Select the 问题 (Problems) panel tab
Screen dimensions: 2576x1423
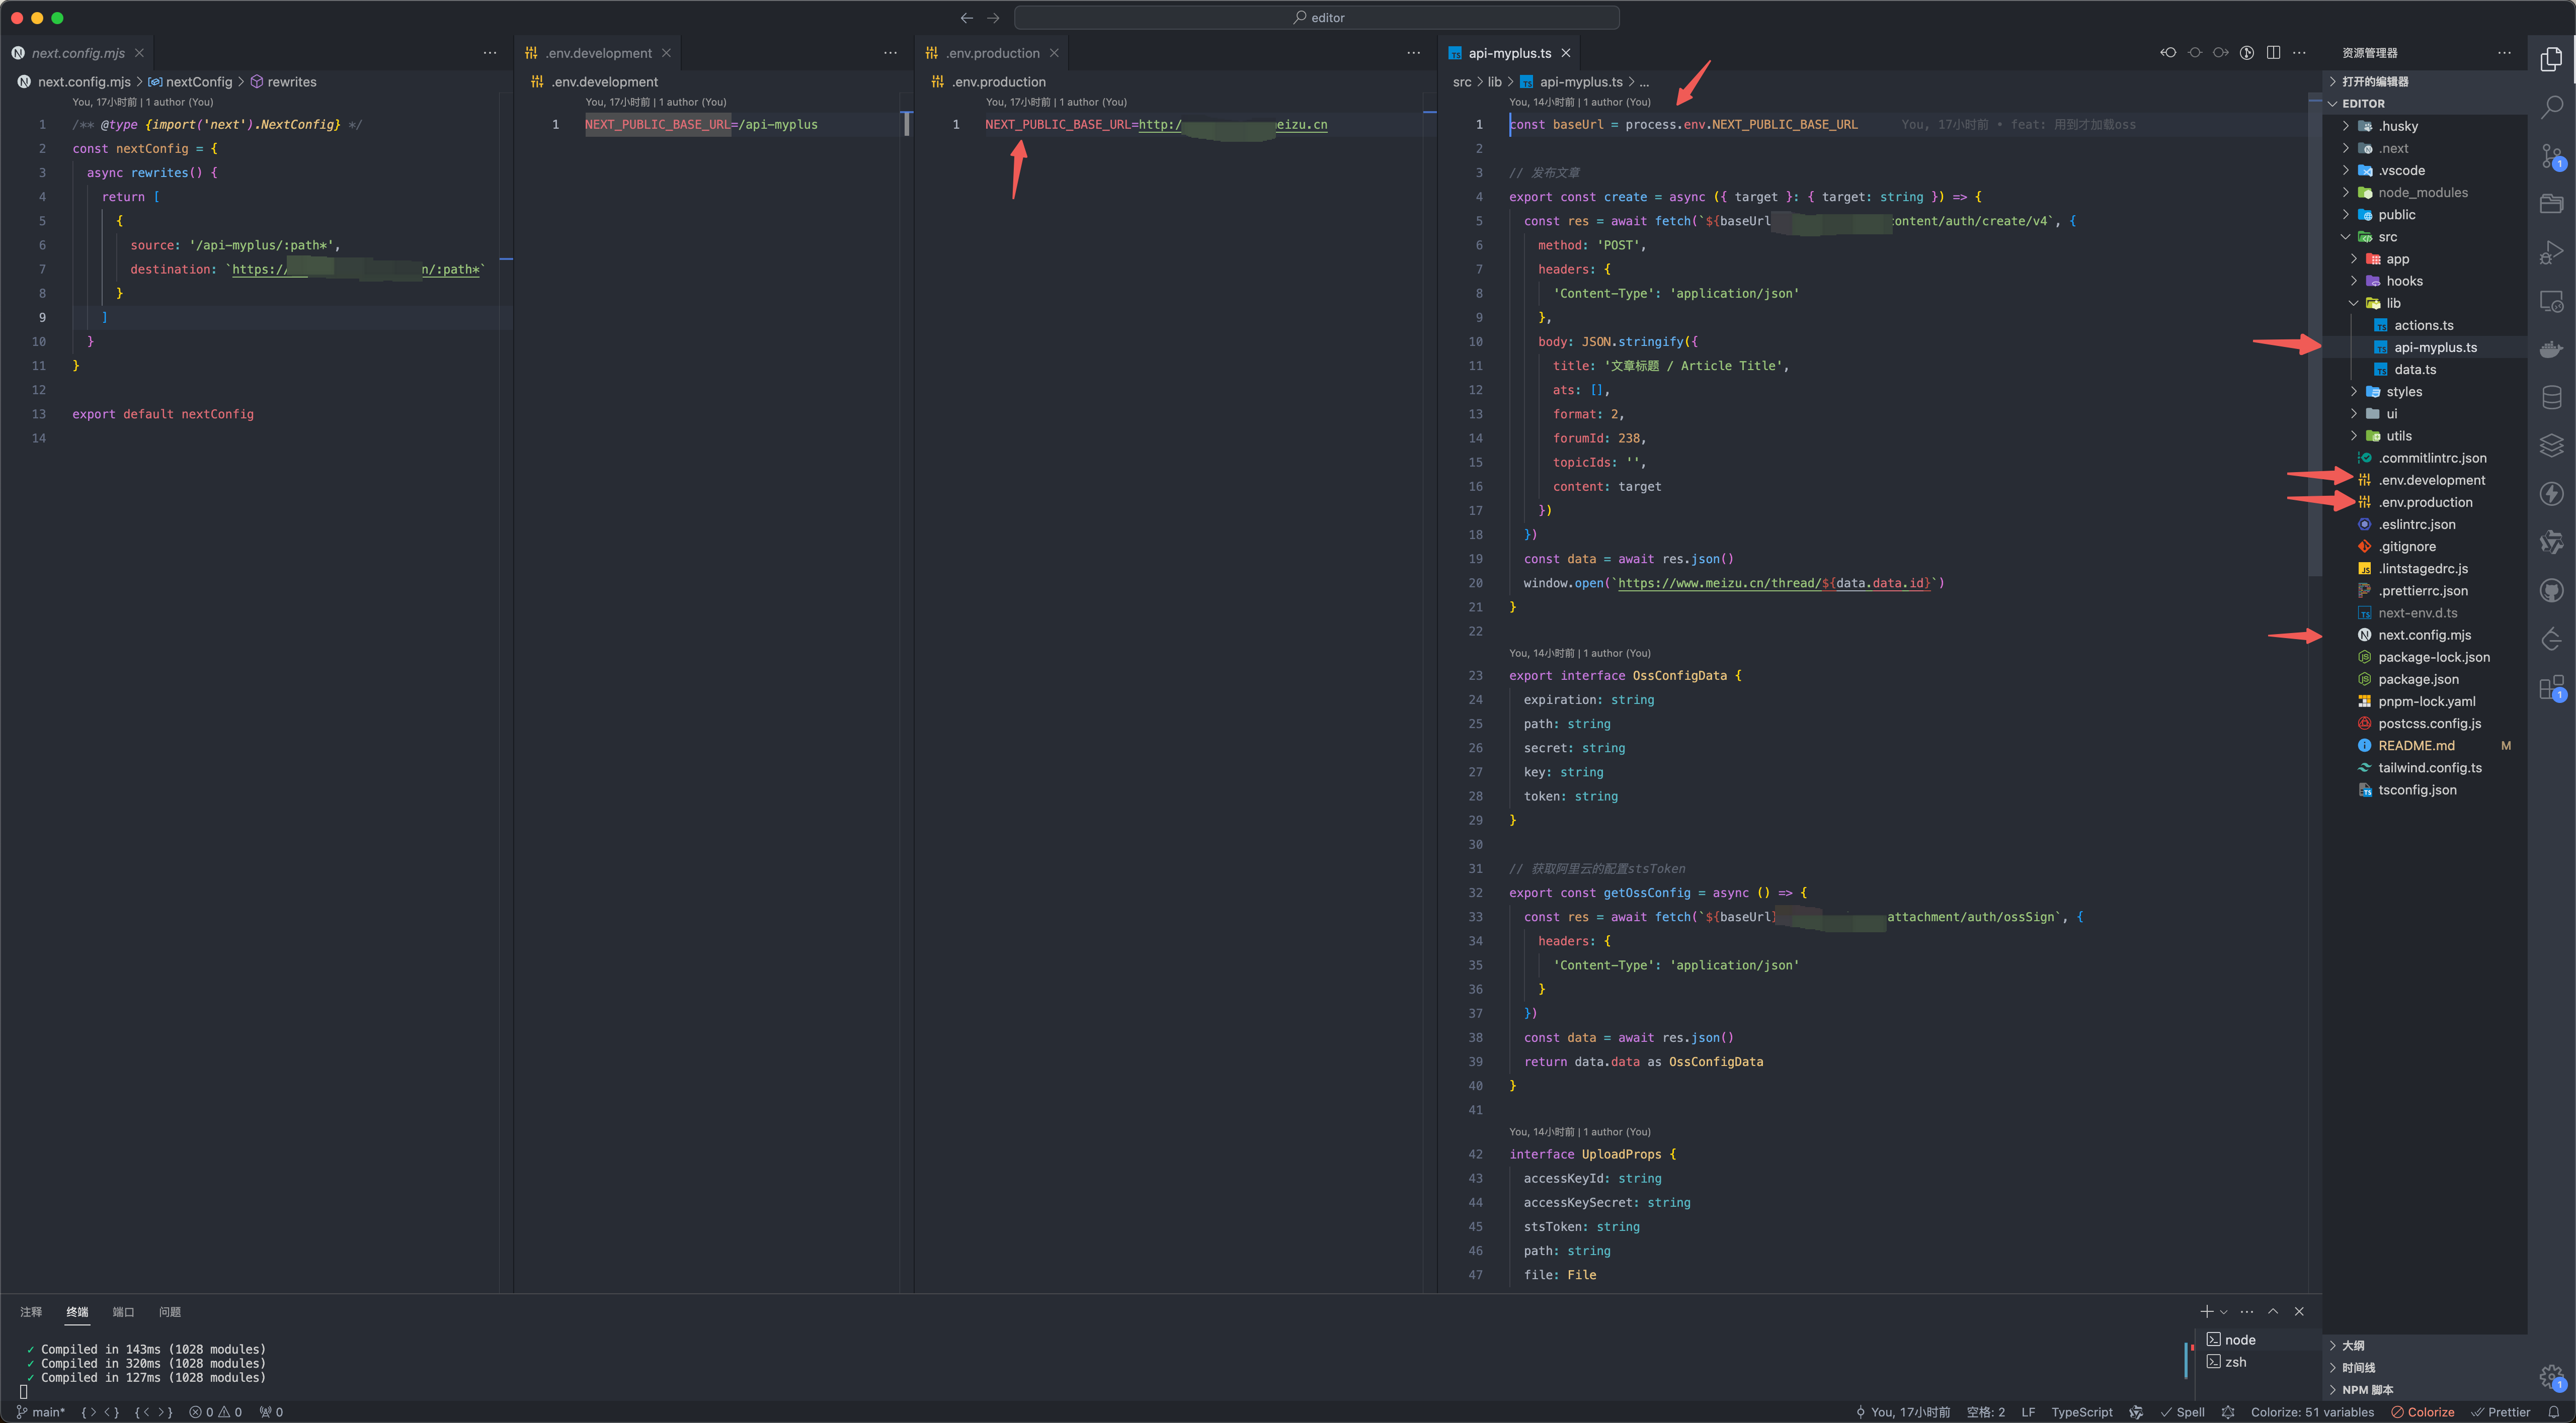pyautogui.click(x=170, y=1312)
